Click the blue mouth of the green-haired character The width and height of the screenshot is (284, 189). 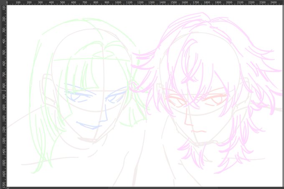89,126
